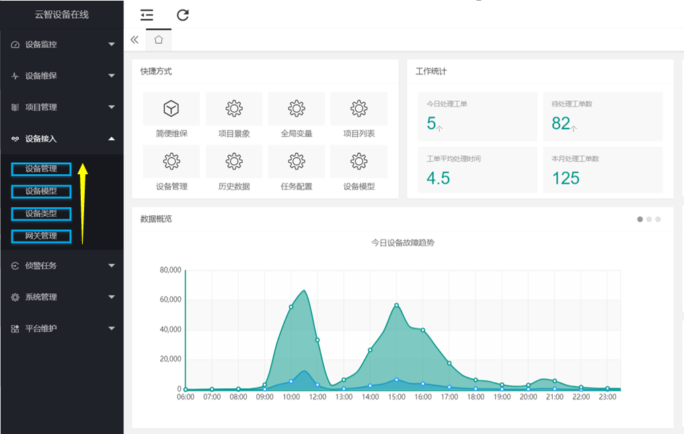Expand the 系统管理 menu
Screen dimensions: 684x434
62,297
